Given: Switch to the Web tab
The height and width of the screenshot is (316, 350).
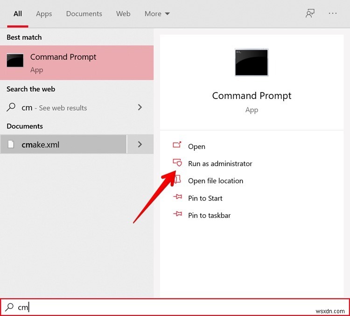Looking at the screenshot, I should click(123, 14).
